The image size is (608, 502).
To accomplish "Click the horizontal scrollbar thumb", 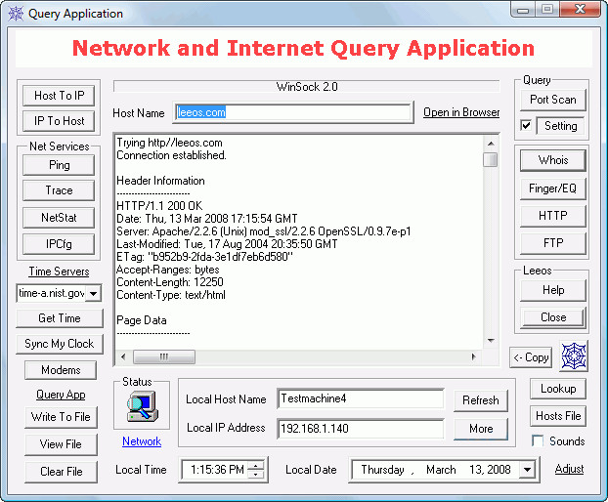I will pyautogui.click(x=164, y=356).
